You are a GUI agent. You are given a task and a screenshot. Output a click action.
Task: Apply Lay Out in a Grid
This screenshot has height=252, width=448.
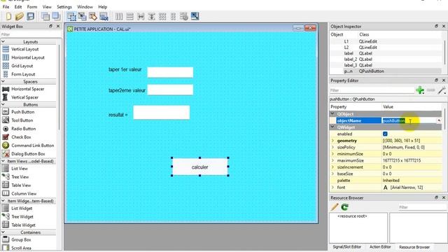162,16
